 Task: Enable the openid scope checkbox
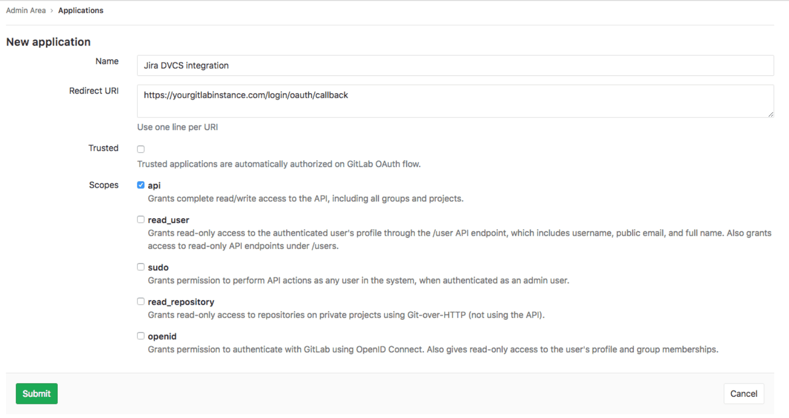pos(140,336)
